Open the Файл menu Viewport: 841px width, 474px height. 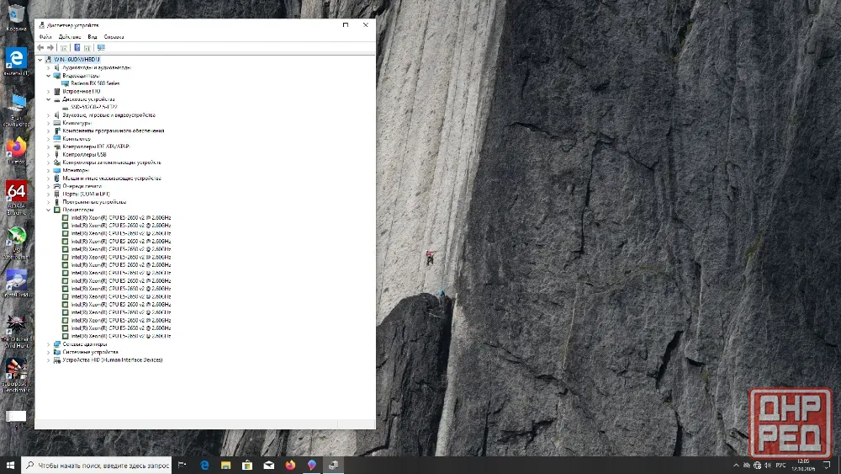[45, 37]
